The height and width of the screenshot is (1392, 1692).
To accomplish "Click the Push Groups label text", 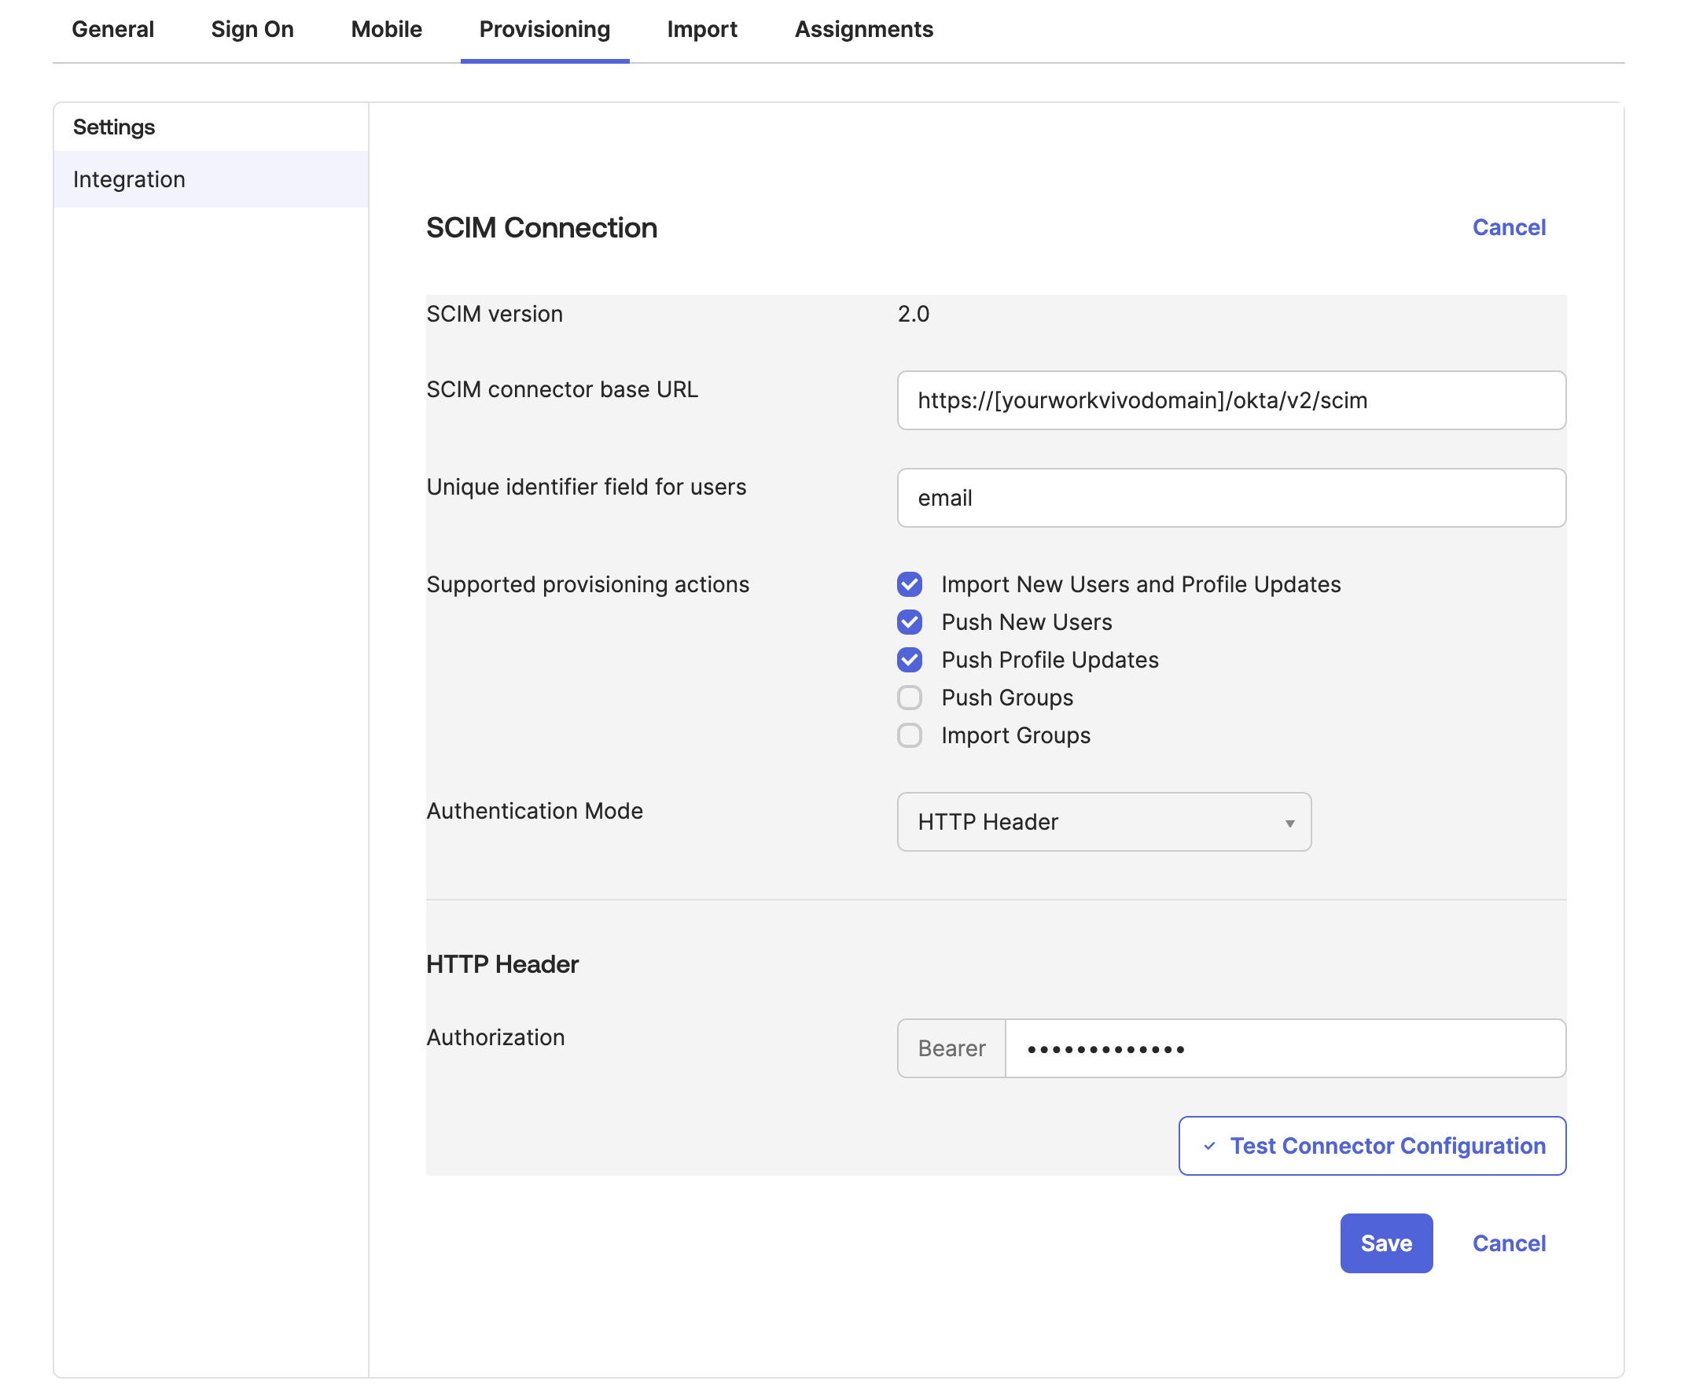I will [1006, 698].
